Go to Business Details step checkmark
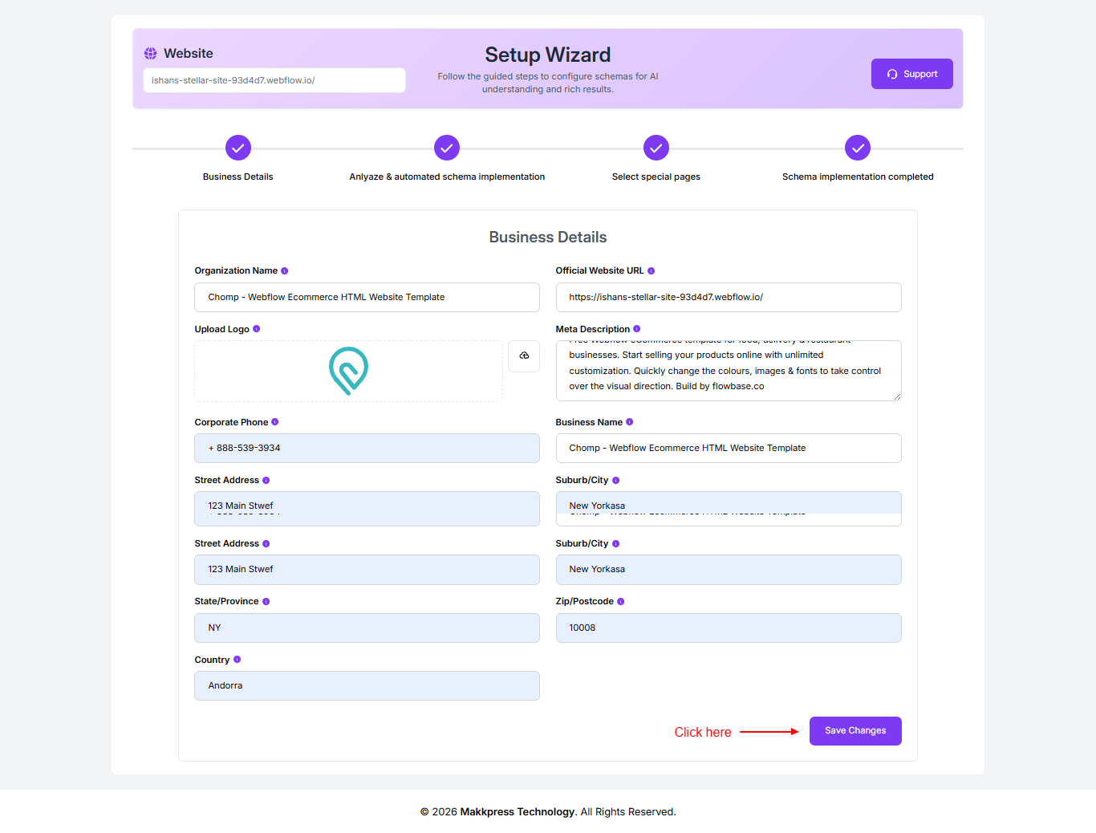1096x833 pixels. click(x=238, y=148)
